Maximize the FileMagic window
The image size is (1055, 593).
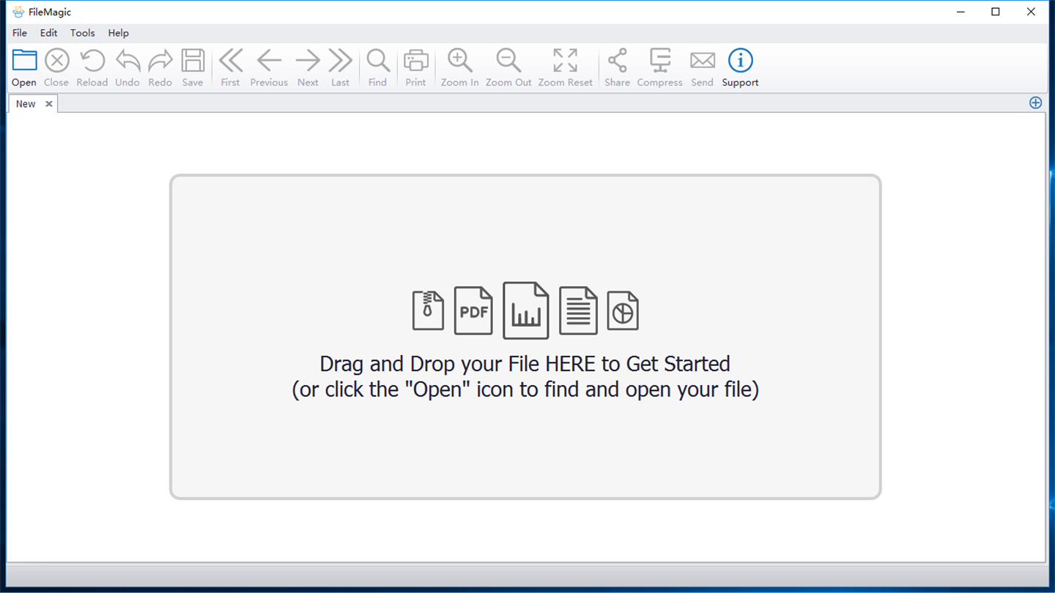point(996,12)
